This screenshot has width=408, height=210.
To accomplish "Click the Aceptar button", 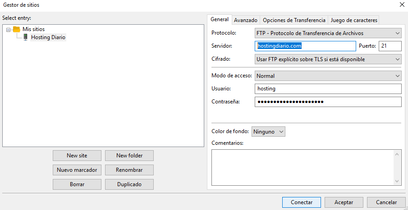I will (x=344, y=202).
